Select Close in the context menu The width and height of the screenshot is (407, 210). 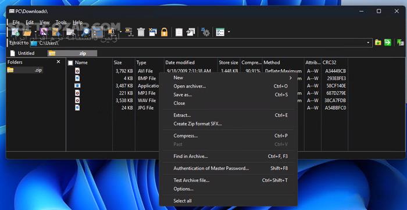(228, 103)
